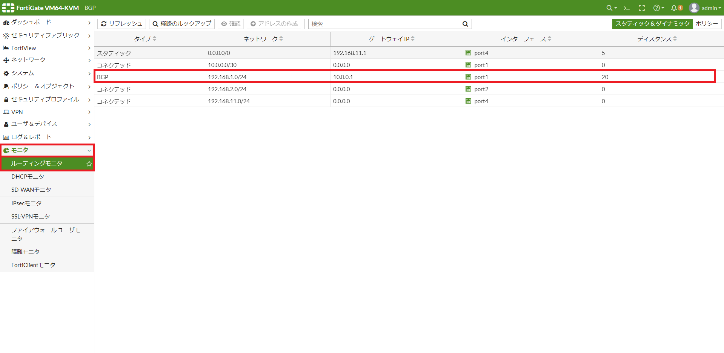The image size is (724, 353).
Task: Switch to スタティック＆ダイナミック view
Action: pos(652,24)
